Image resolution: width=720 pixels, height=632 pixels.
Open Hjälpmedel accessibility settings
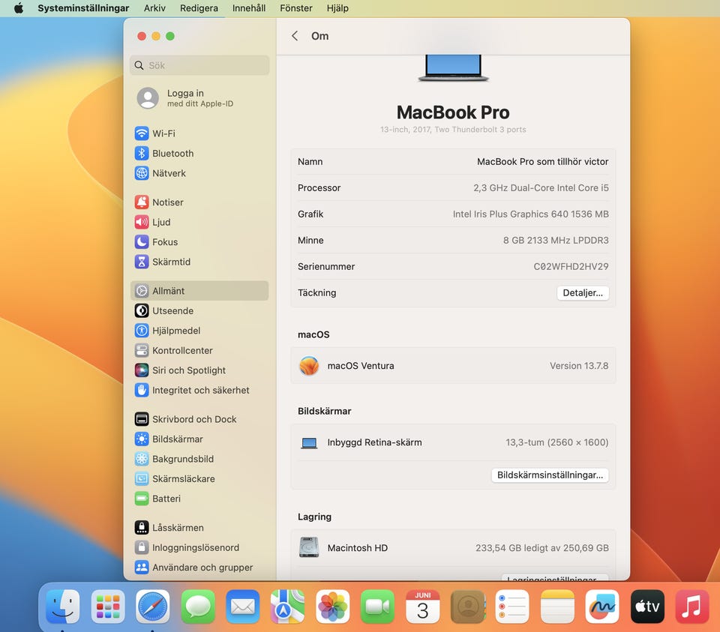coord(199,331)
